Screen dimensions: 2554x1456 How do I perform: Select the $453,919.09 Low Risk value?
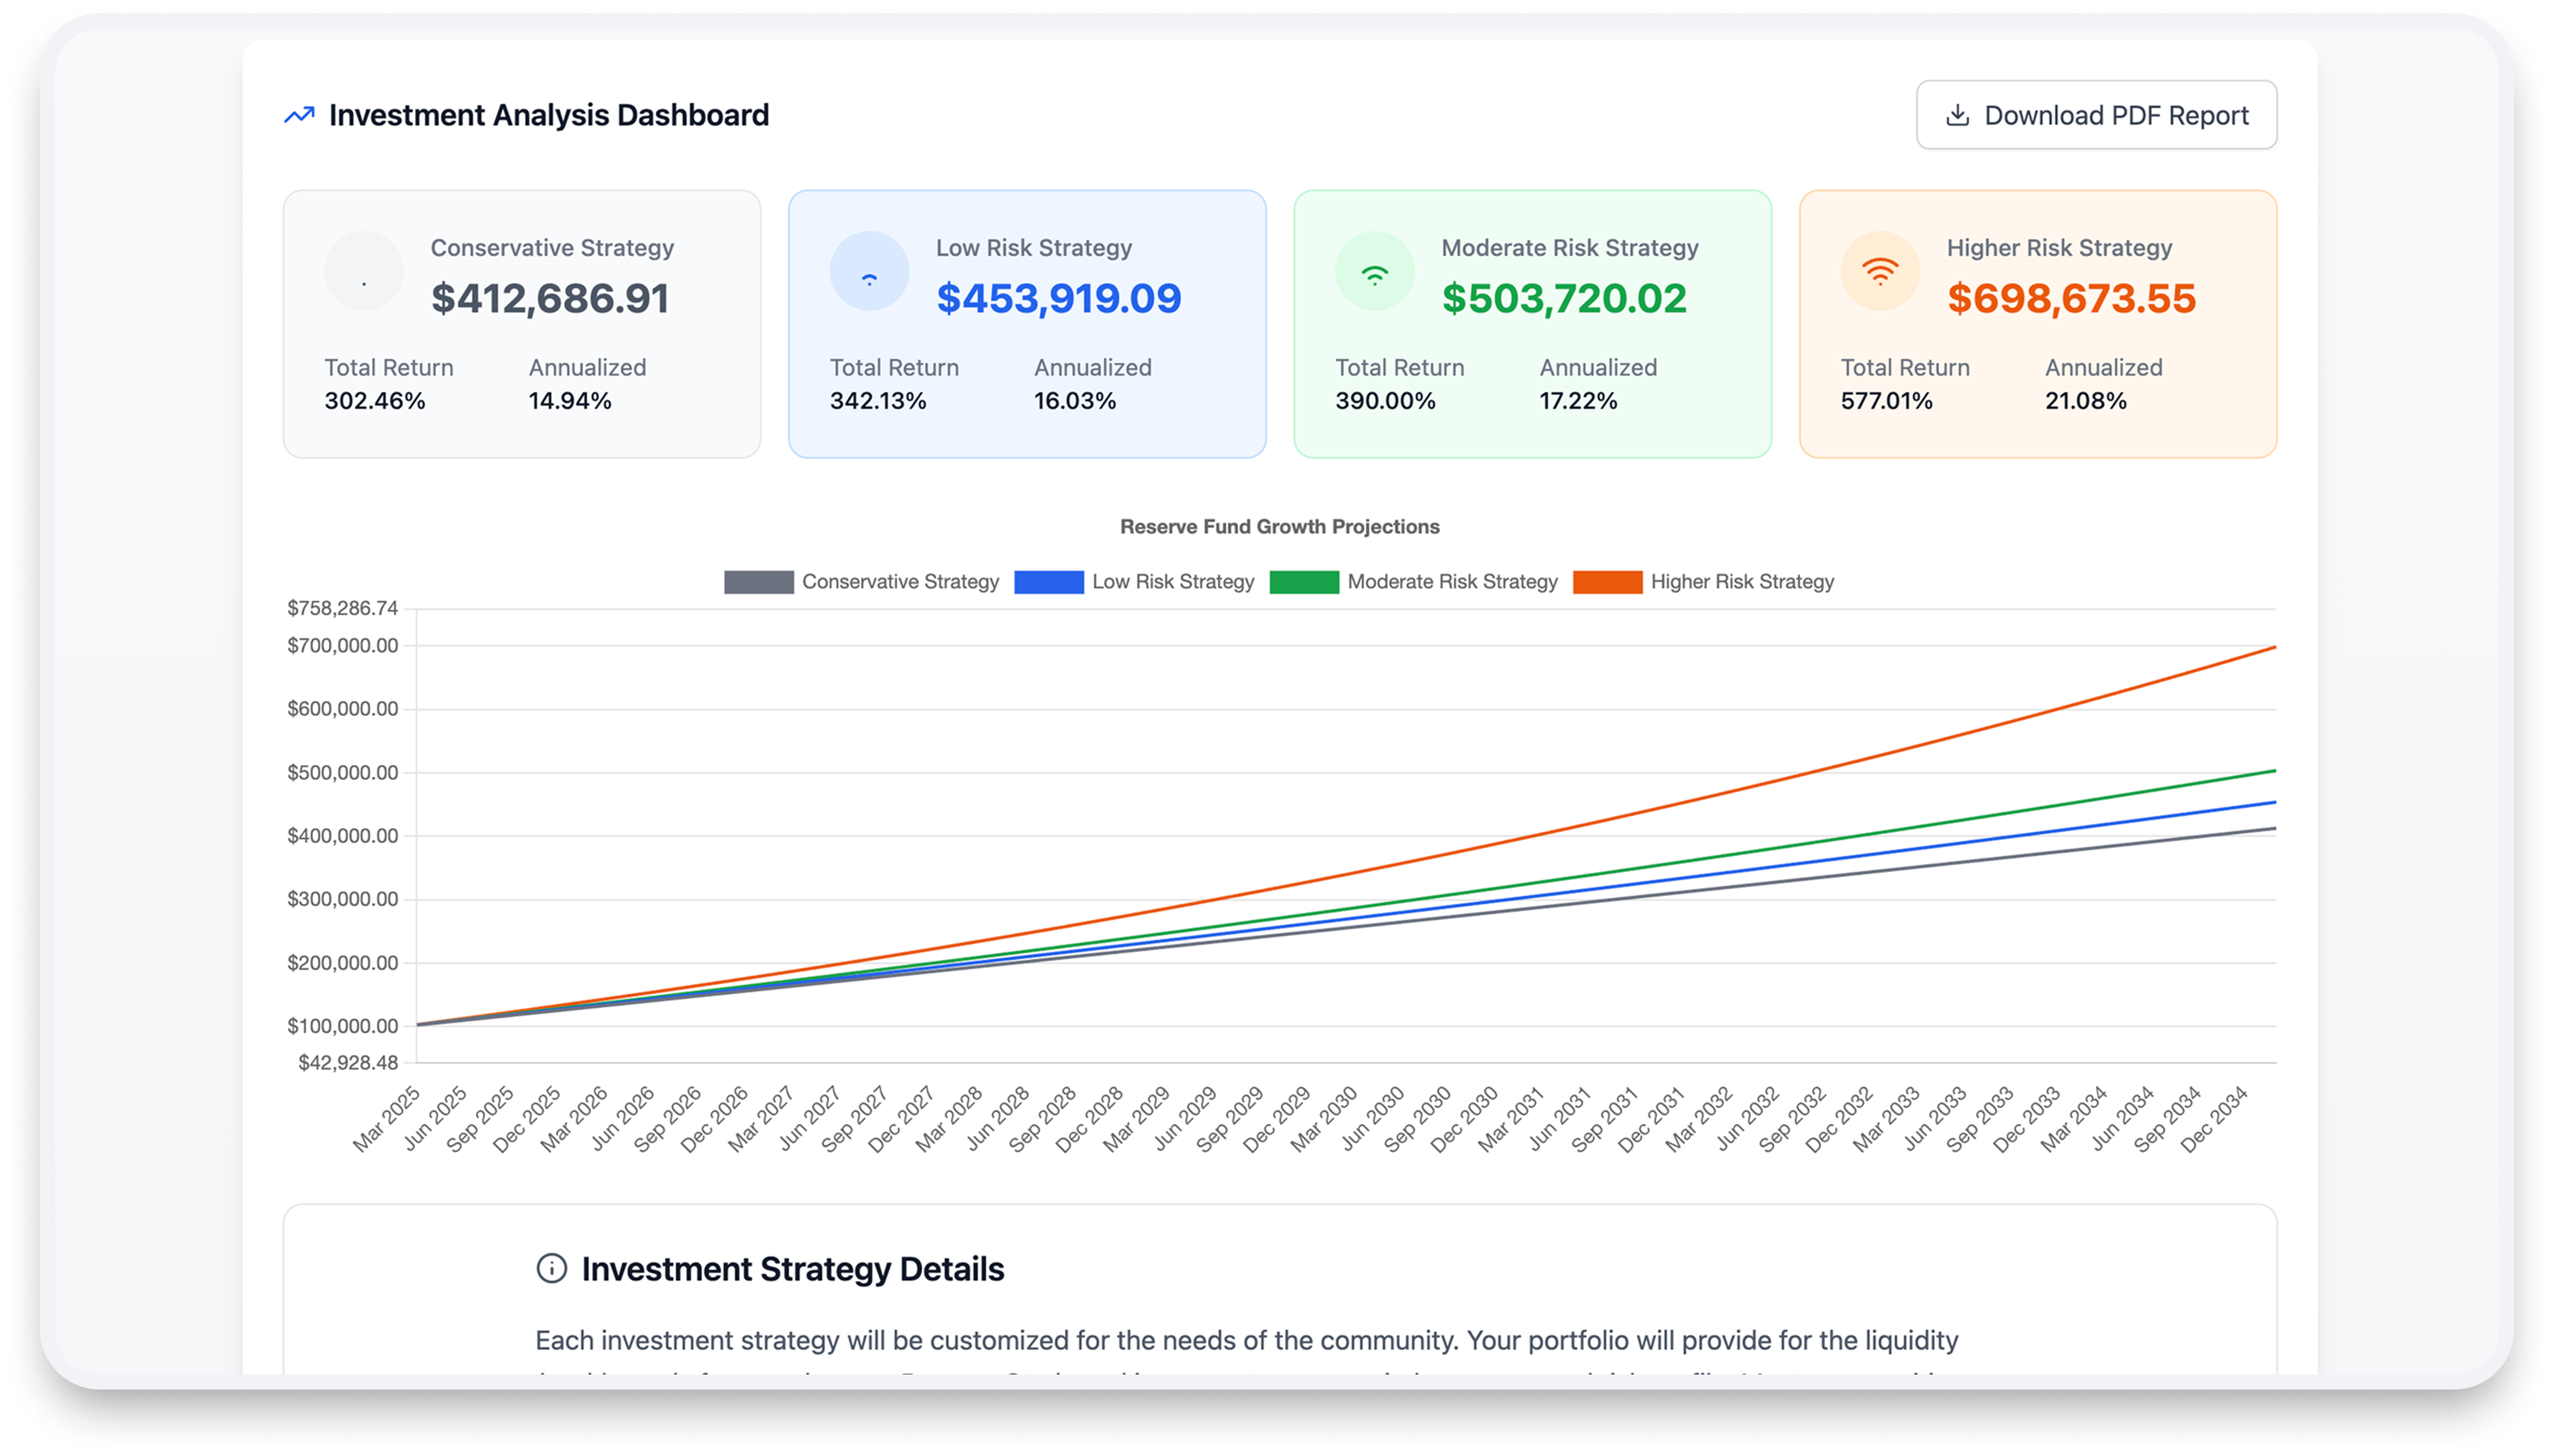click(1058, 299)
